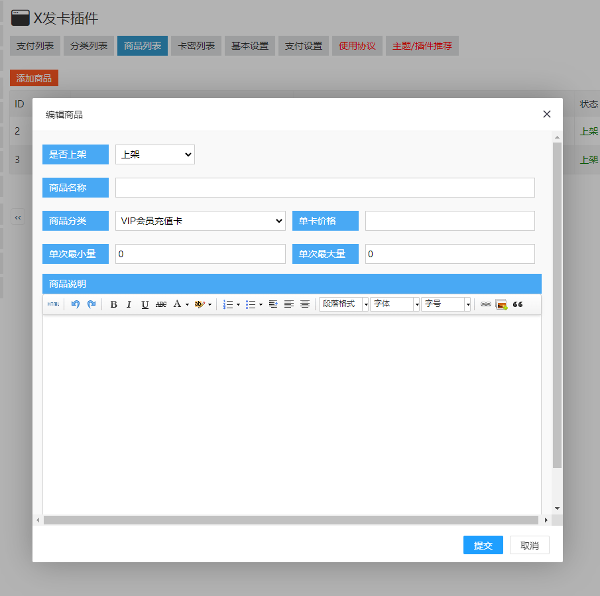Click the vertical scrollbar up arrow
This screenshot has height=596, width=600.
[557, 137]
